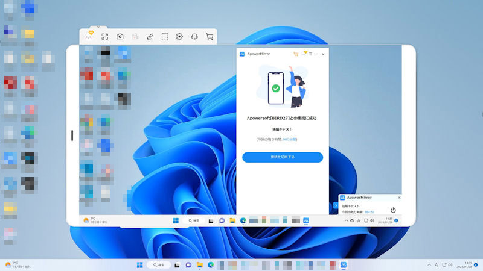This screenshot has width=483, height=271.
Task: Take a screenshot with the camera icon
Action: [120, 37]
